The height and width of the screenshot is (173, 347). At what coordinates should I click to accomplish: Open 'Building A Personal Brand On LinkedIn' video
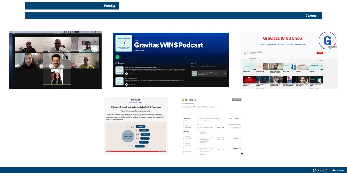tap(316, 80)
